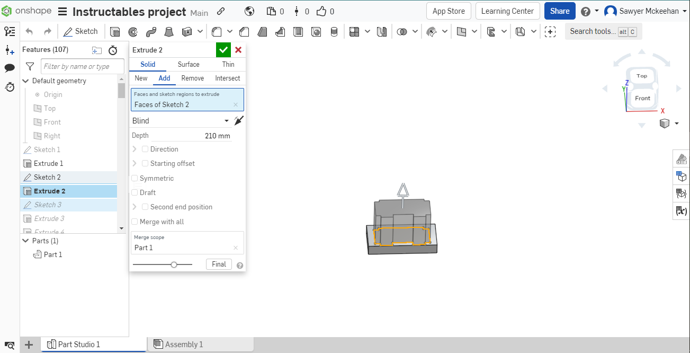Select the Remove operation tab
The width and height of the screenshot is (690, 353).
point(192,78)
